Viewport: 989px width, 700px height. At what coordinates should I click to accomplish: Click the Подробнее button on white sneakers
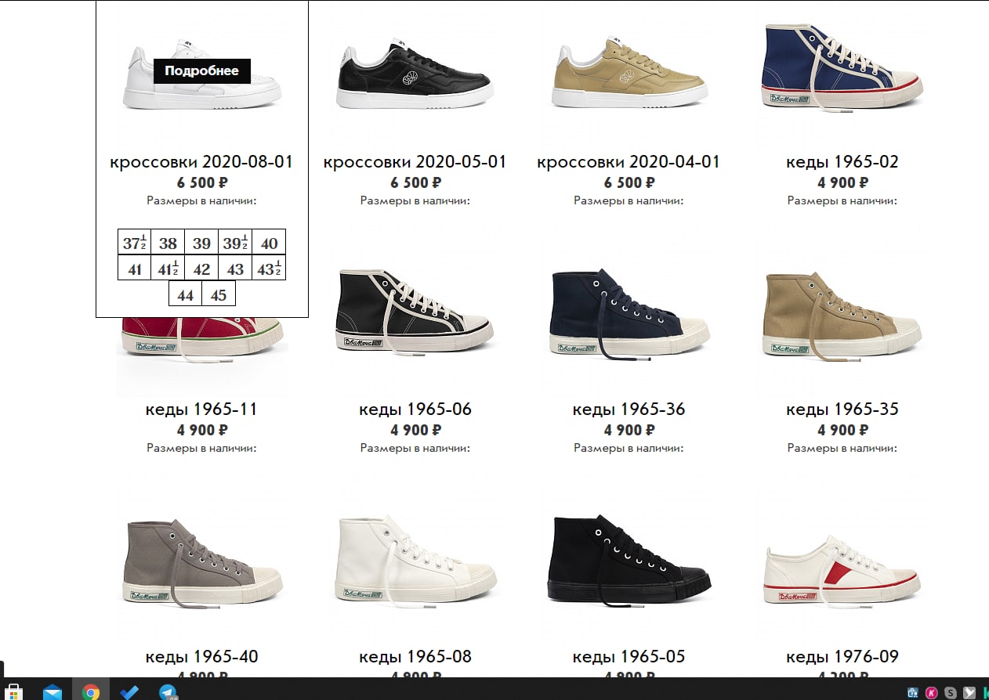[202, 70]
